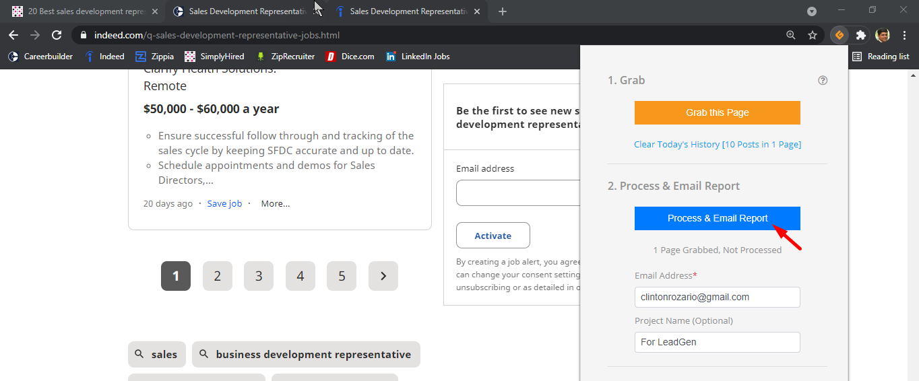Go back to previous page
Image resolution: width=919 pixels, height=381 pixels.
click(x=13, y=35)
